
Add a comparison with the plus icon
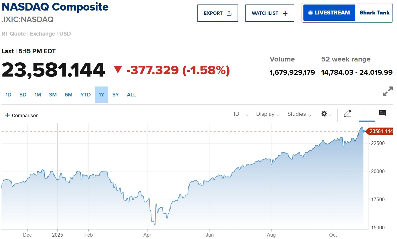(7, 115)
